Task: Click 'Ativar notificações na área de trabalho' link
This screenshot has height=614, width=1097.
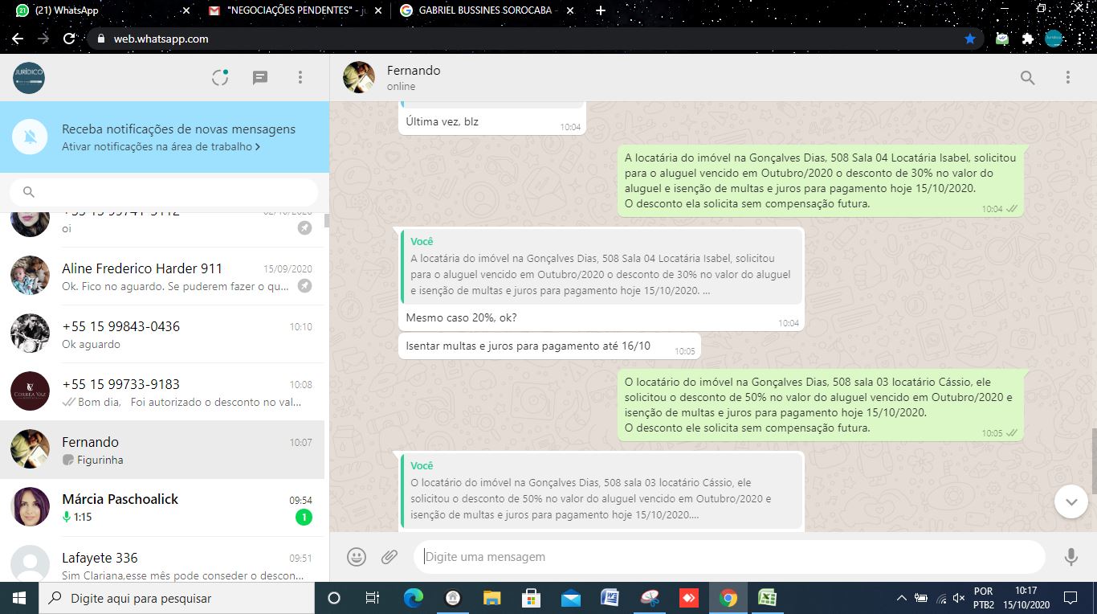Action: pos(161,147)
